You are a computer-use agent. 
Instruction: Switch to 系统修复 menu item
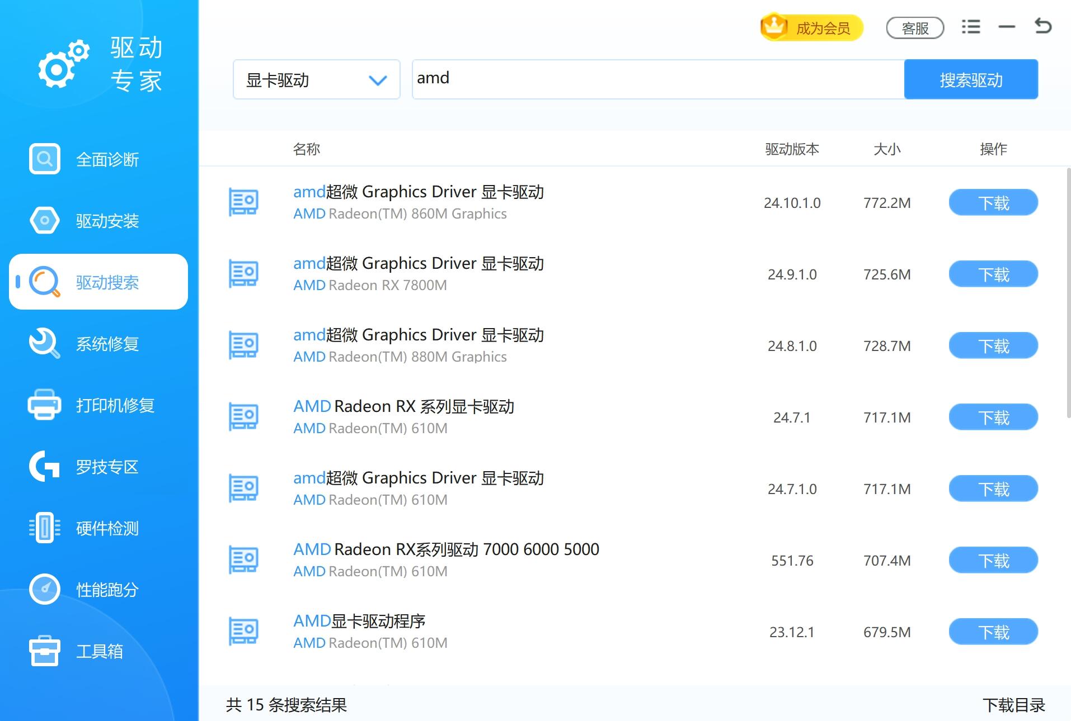pyautogui.click(x=98, y=343)
